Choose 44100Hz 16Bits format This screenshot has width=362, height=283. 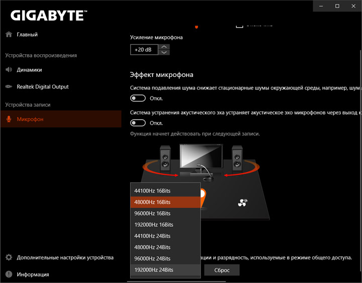click(165, 191)
